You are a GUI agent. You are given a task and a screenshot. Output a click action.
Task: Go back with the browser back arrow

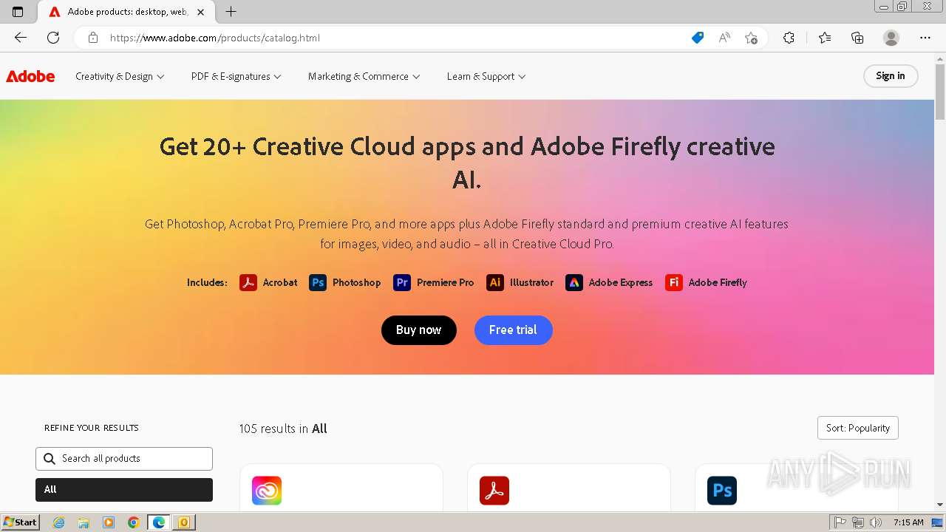tap(21, 38)
